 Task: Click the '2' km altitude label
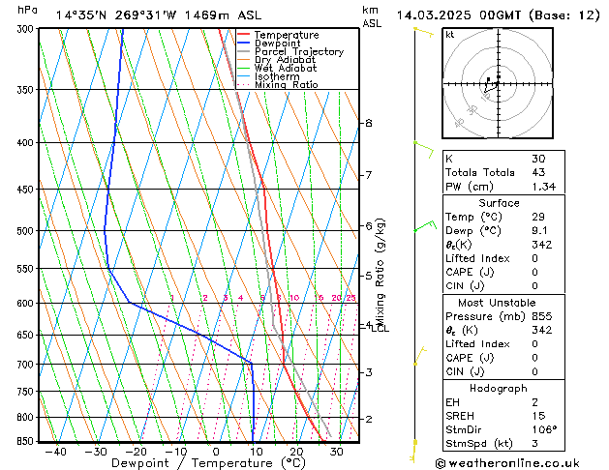click(369, 419)
